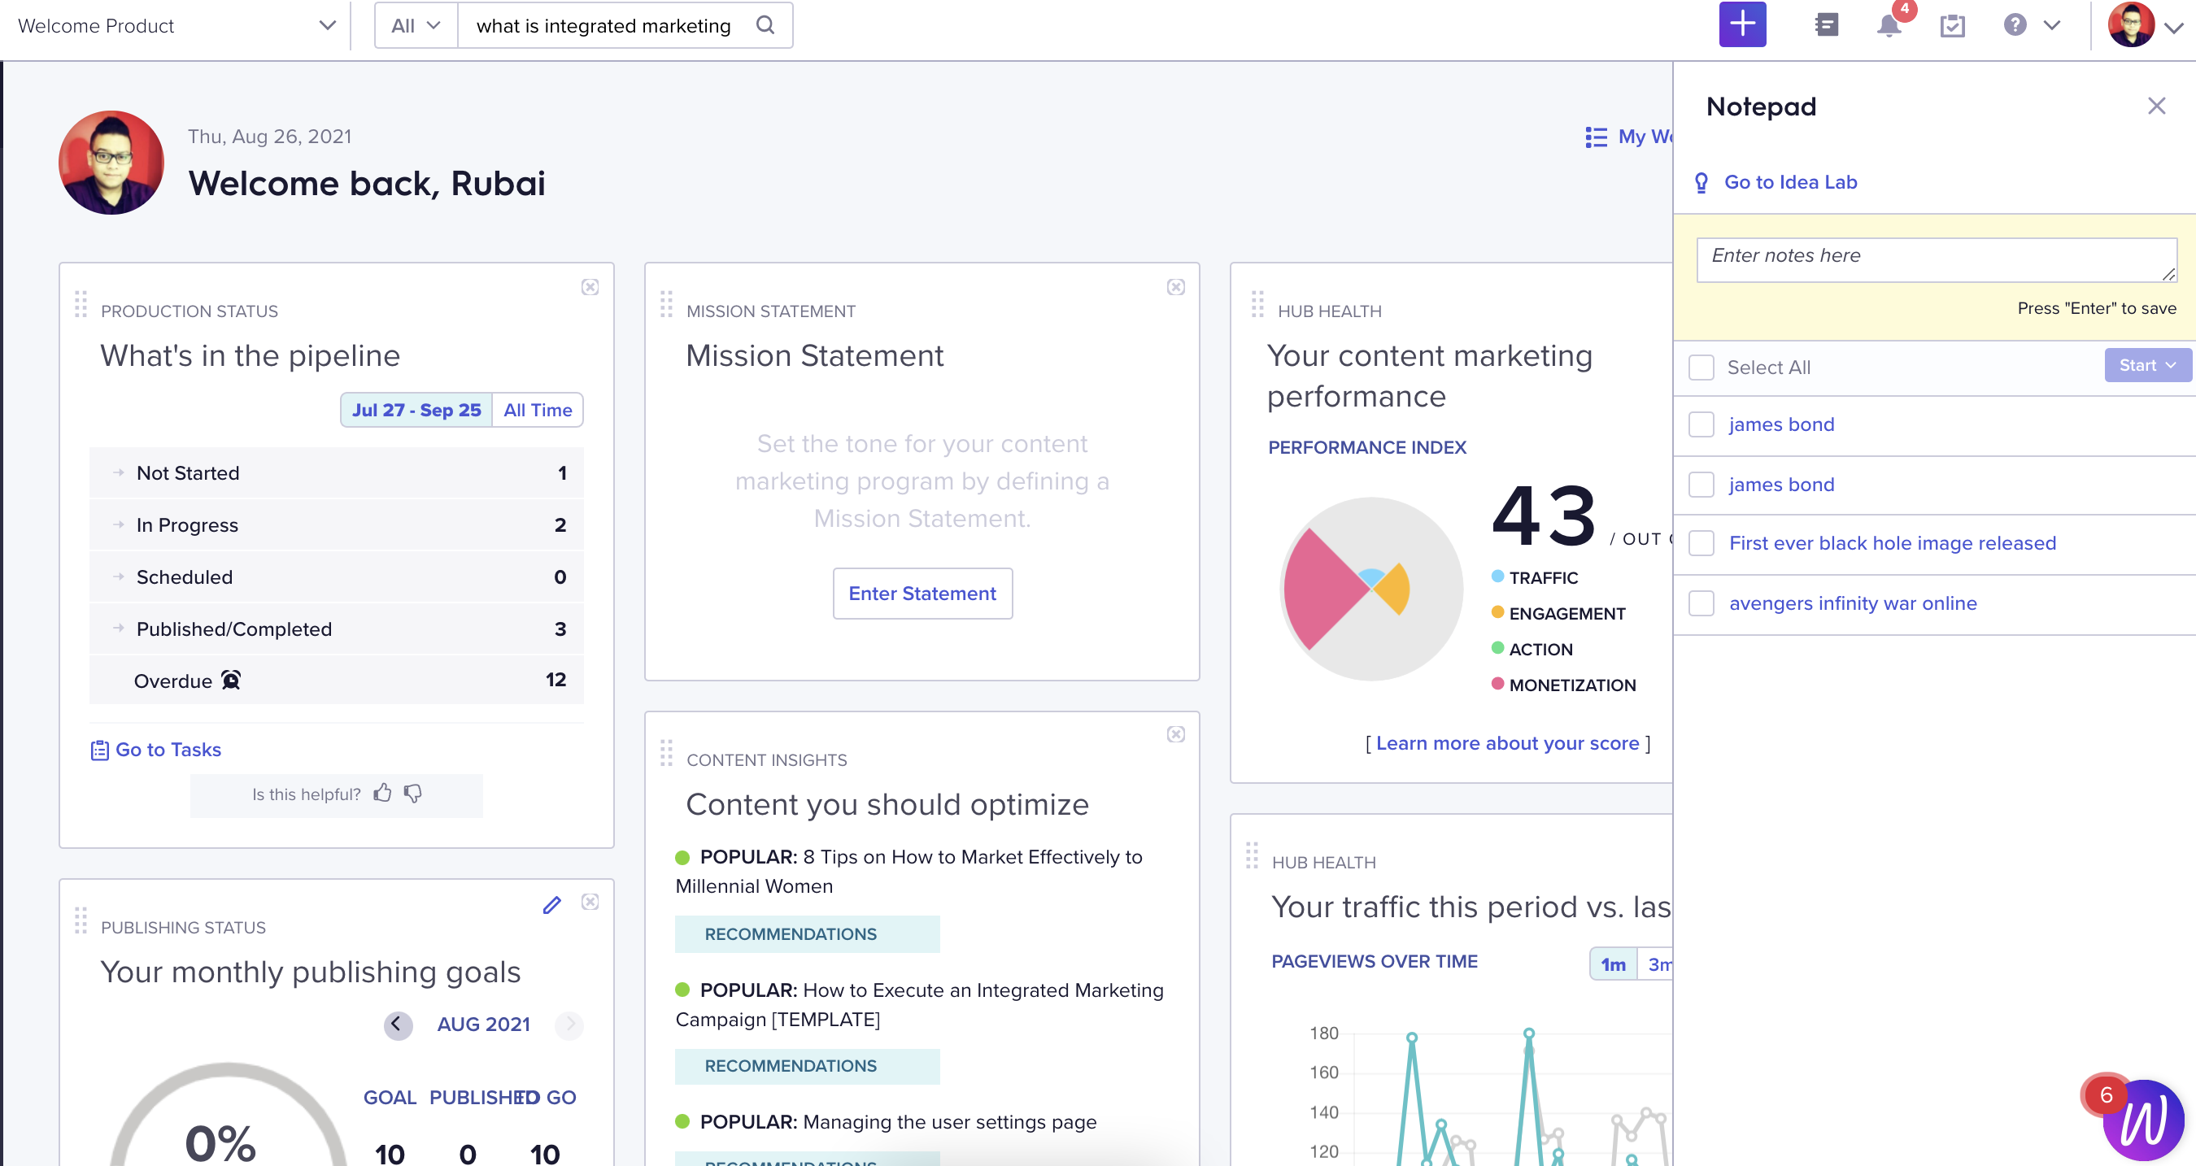Open Recommendations for Millennial Women article

808,935
